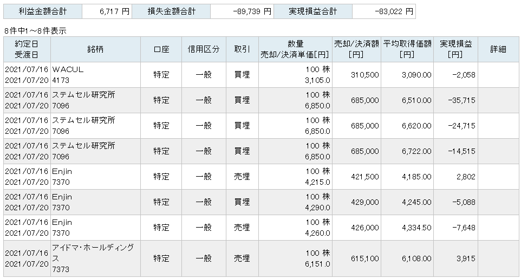Click the 4,290.0 unit price
Image resolution: width=521 pixels, height=278 pixels.
click(318, 208)
